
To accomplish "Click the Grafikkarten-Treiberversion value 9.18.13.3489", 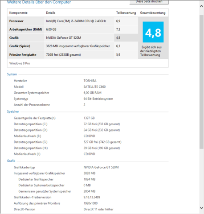I will pyautogui.click(x=92, y=198).
